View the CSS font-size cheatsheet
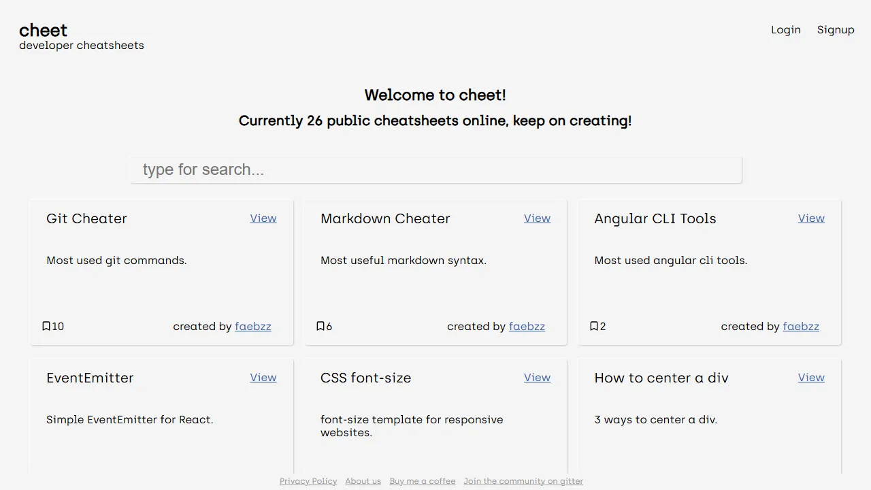This screenshot has width=871, height=490. 537,377
